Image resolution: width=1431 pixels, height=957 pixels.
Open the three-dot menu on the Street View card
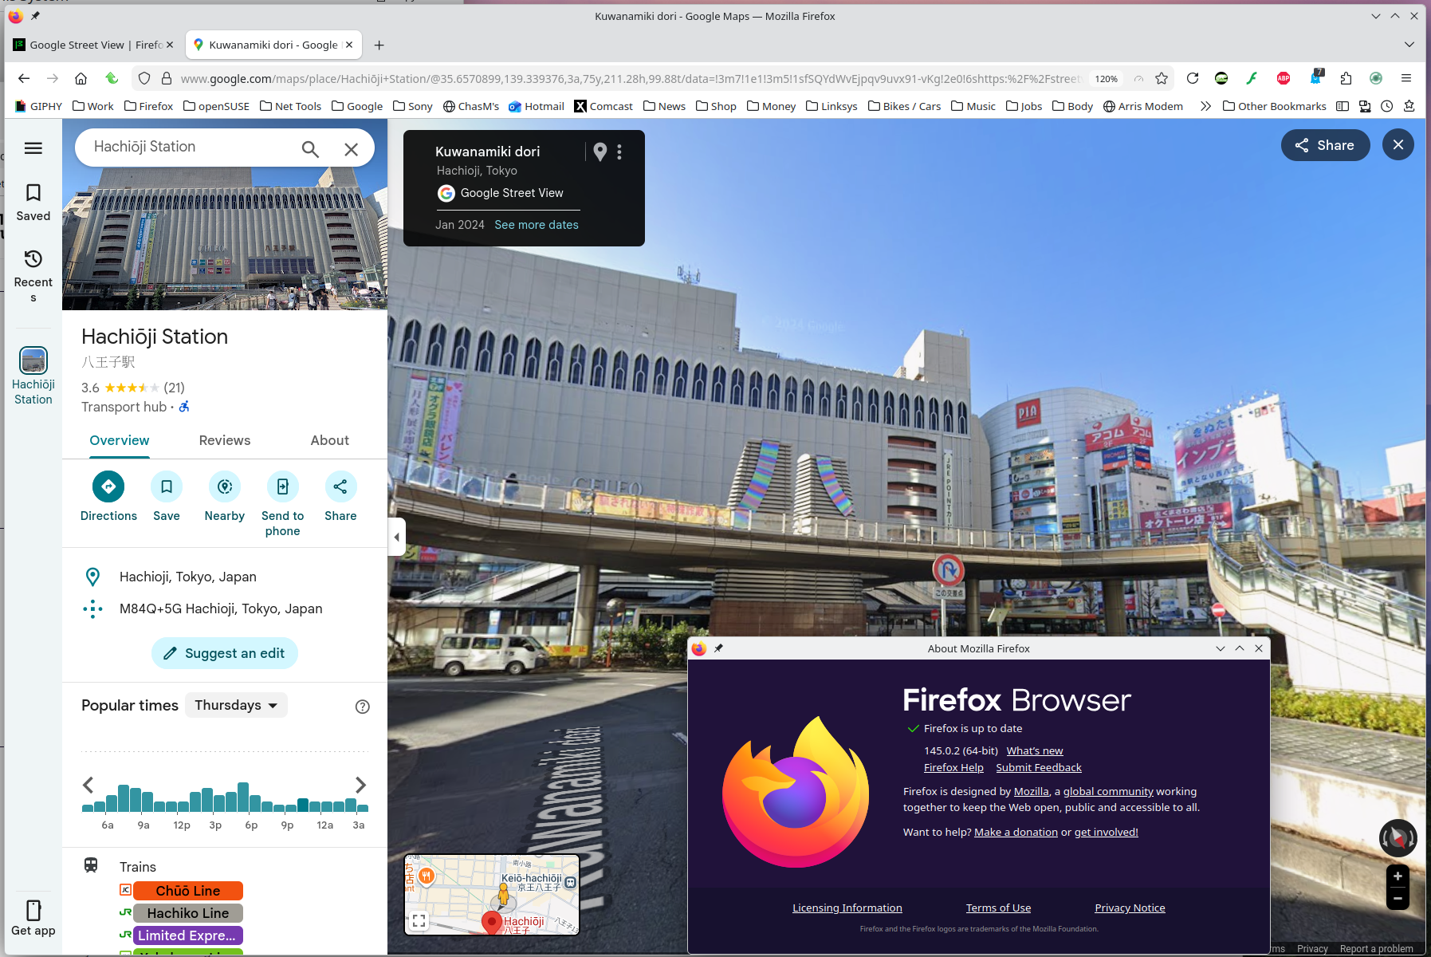coord(619,152)
